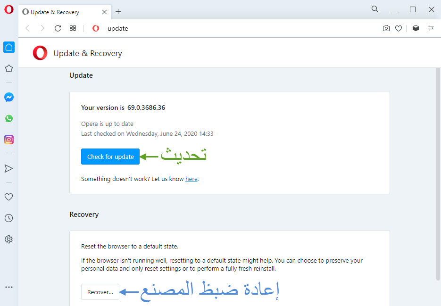Reload the current page

[58, 28]
